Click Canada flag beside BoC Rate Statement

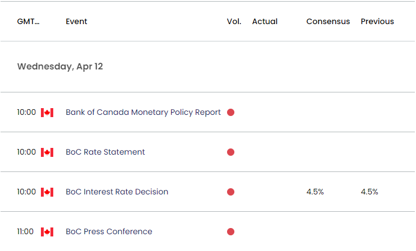47,152
